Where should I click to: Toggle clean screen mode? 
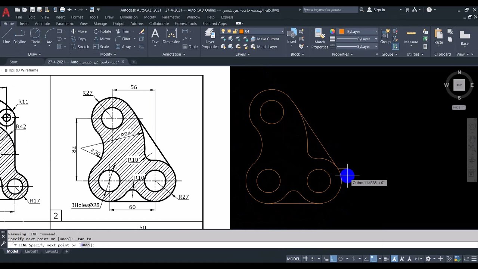(466, 259)
